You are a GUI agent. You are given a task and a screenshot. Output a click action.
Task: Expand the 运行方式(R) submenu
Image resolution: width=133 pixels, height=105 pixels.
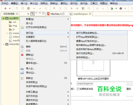tap(45, 96)
